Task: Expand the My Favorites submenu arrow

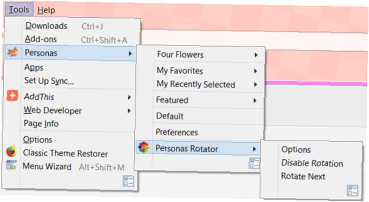Action: 256,71
